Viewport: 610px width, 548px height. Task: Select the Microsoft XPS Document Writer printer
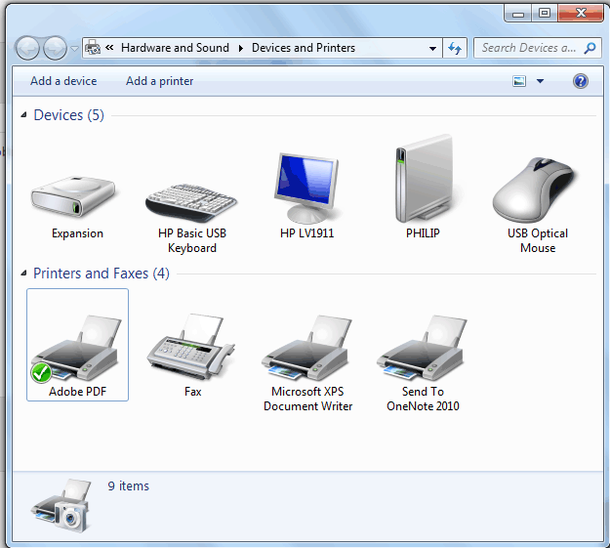pyautogui.click(x=307, y=348)
